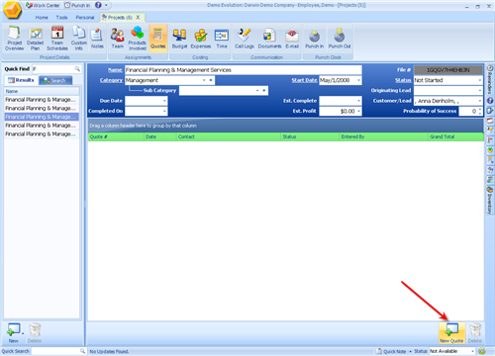Sort by the Entered By column header
The width and height of the screenshot is (495, 356).
tap(384, 136)
